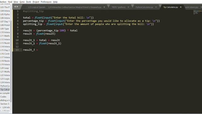Select Tip Calcul file in sidebar
The image size is (202, 114).
tap(5, 90)
